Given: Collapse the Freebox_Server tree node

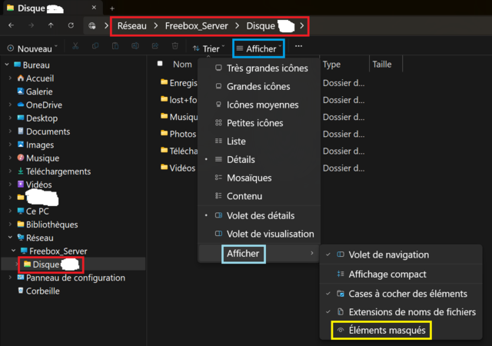Looking at the screenshot, I should point(14,251).
